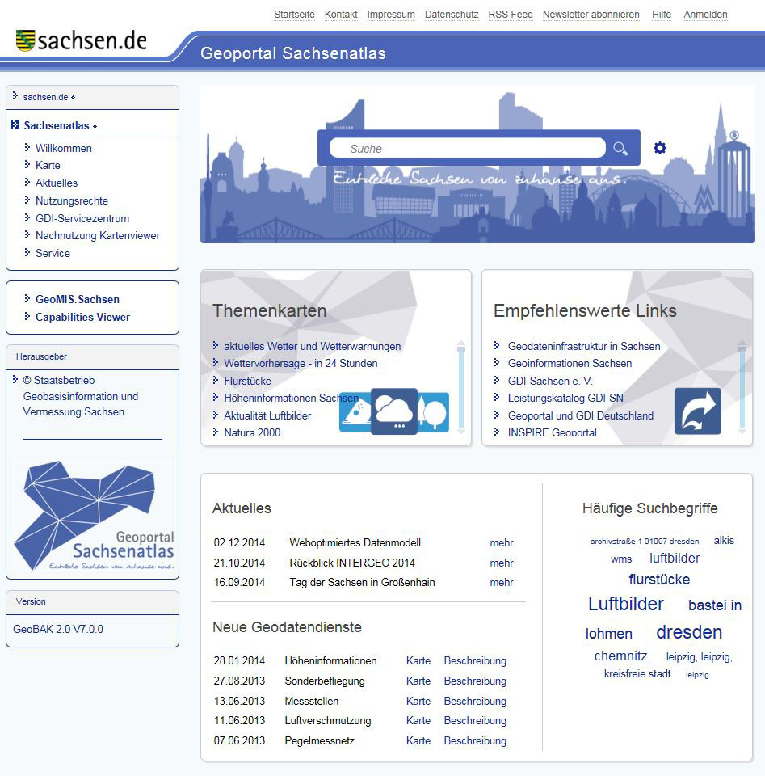Open Karte for Messstellen service
Viewport: 765px width, 776px height.
coord(418,702)
